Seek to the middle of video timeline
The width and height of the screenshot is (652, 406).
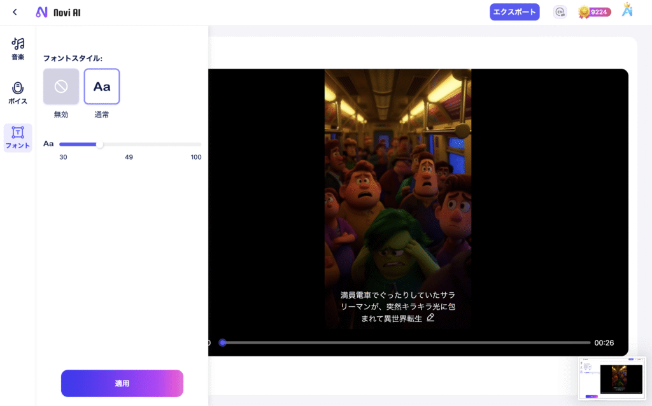point(405,342)
